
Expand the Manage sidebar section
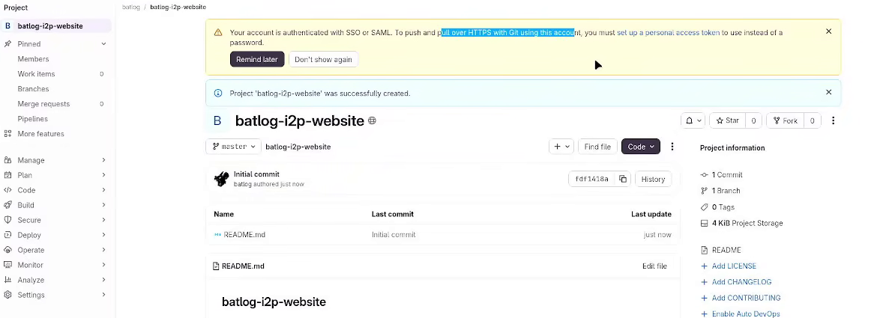pos(56,160)
